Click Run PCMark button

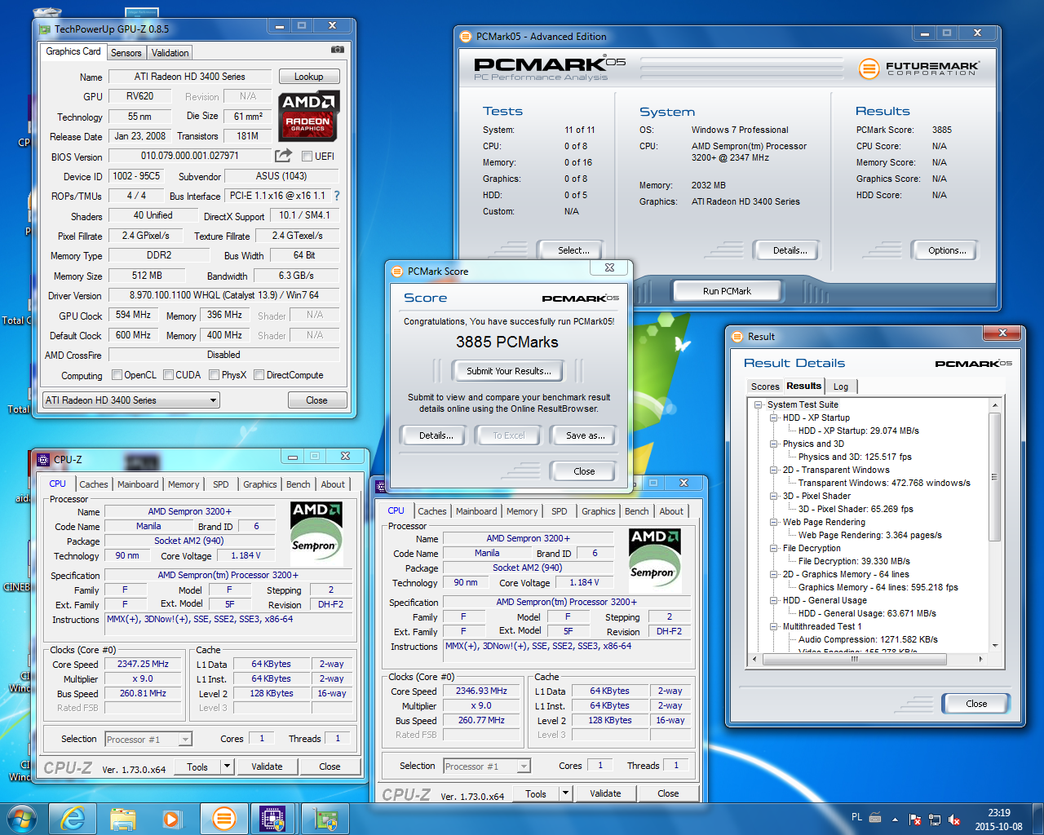[727, 291]
